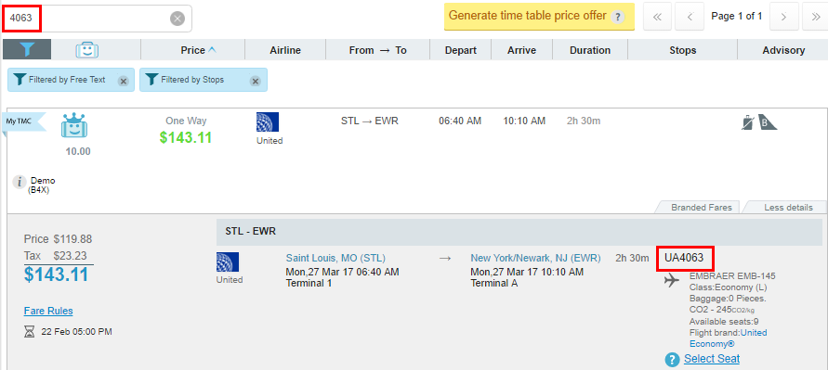This screenshot has height=370, width=828.
Task: Sort results by Advisory column
Action: (x=783, y=50)
